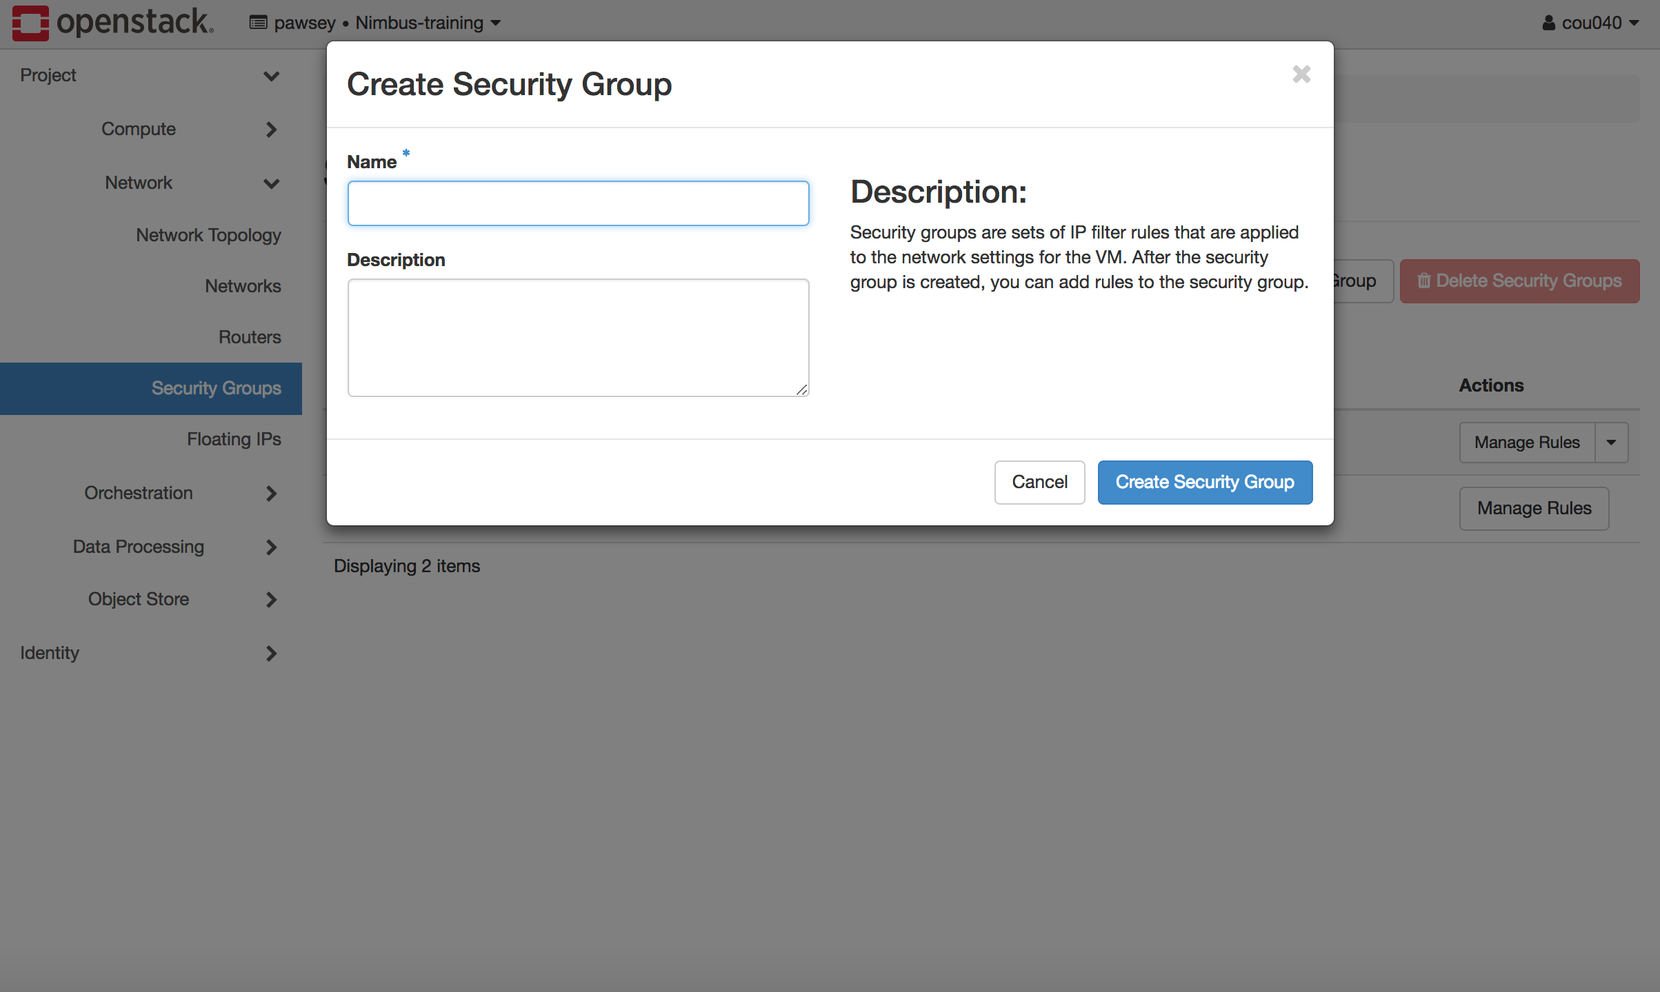Click the Create Security Group button
The image size is (1660, 992).
(1204, 482)
